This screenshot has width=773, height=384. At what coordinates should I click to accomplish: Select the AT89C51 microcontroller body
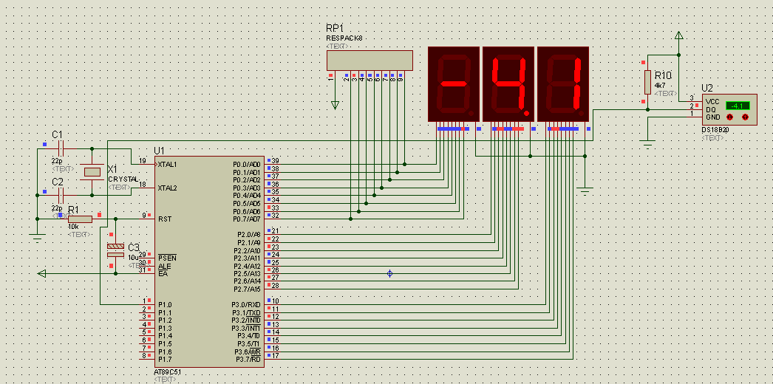(210, 262)
